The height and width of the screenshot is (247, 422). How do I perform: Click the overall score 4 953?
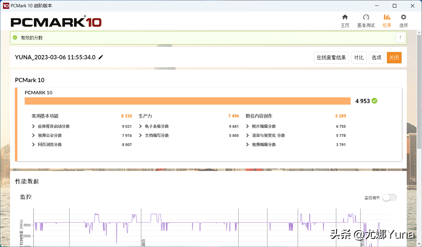click(363, 101)
